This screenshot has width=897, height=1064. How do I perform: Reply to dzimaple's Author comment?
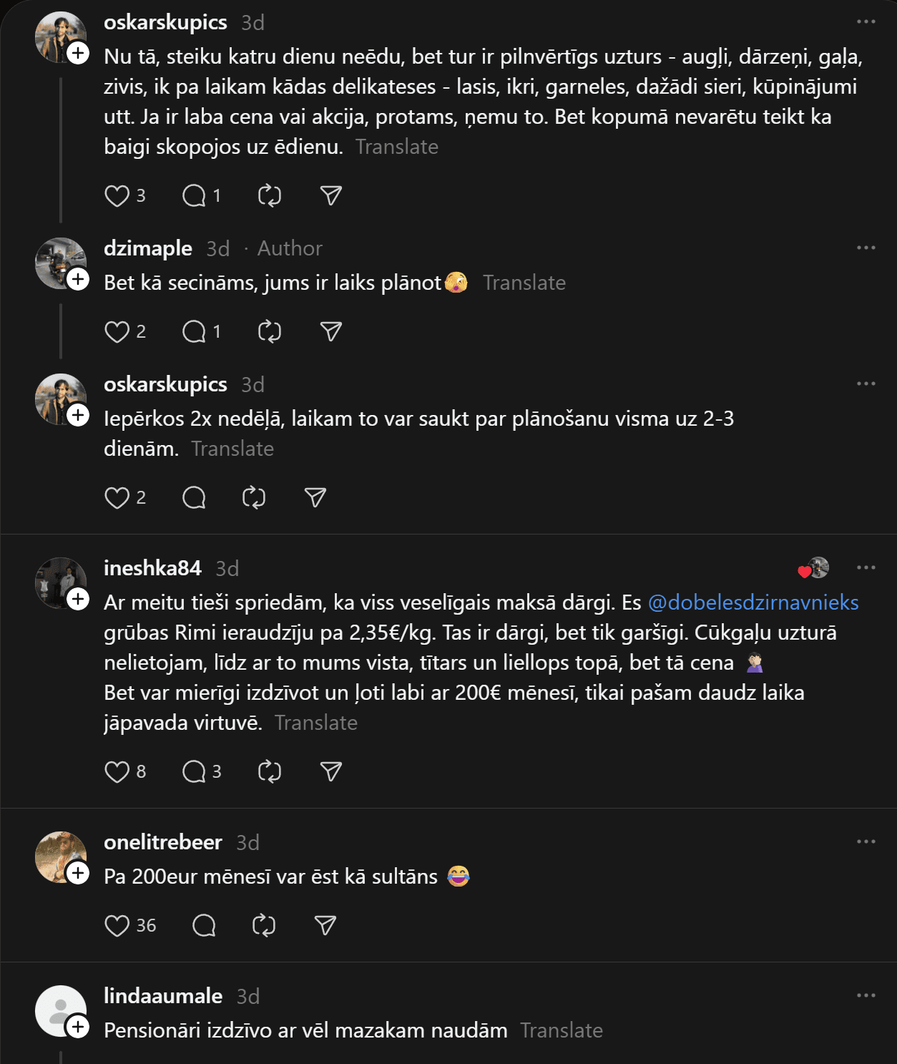(x=194, y=332)
